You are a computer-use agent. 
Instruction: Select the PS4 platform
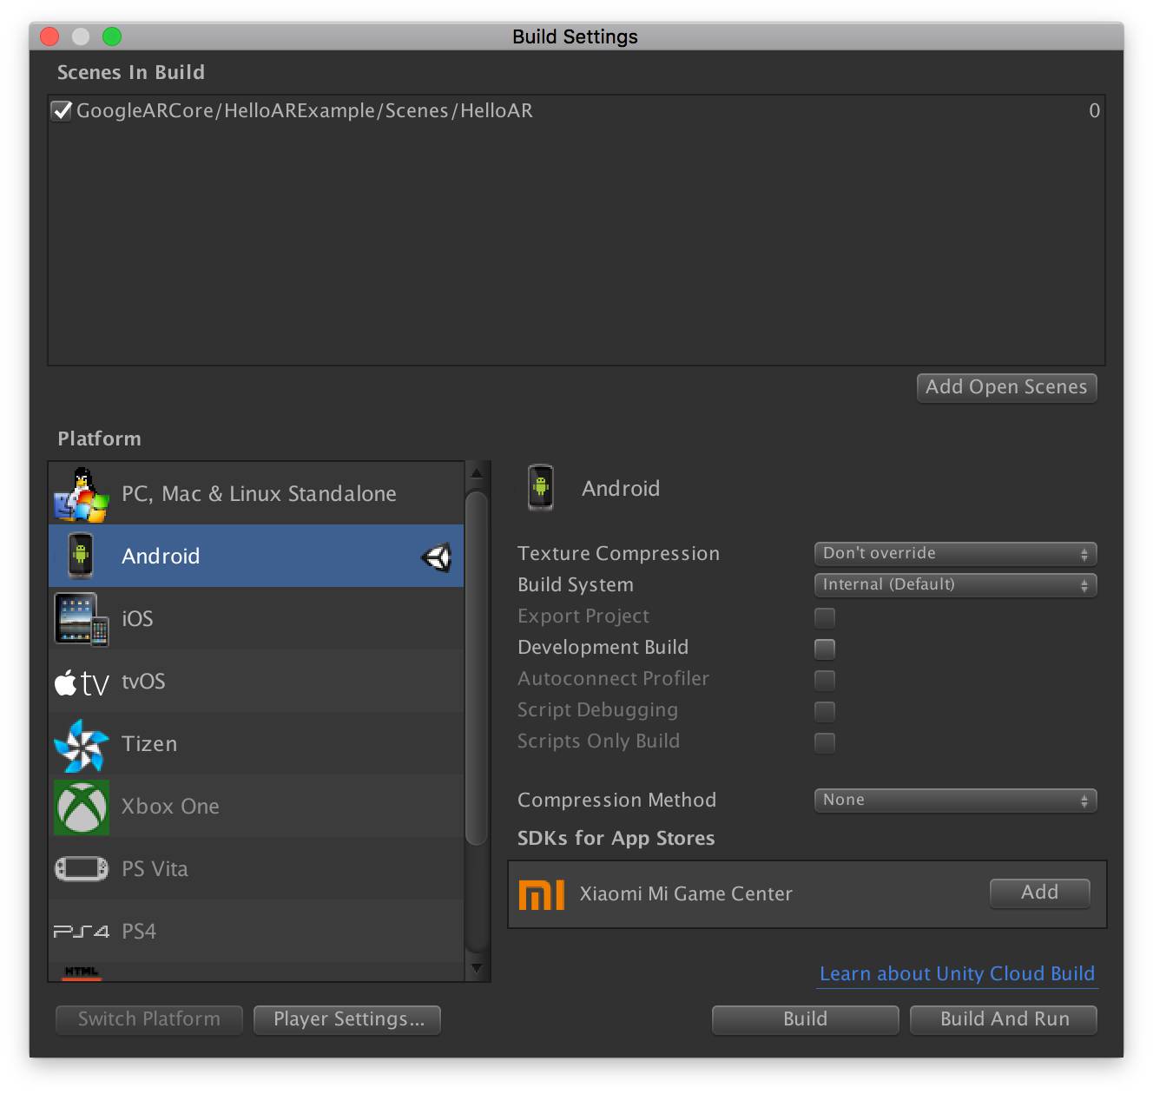click(x=256, y=931)
